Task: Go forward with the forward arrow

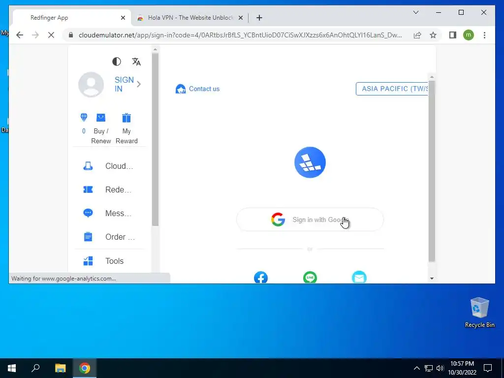Action: point(35,35)
